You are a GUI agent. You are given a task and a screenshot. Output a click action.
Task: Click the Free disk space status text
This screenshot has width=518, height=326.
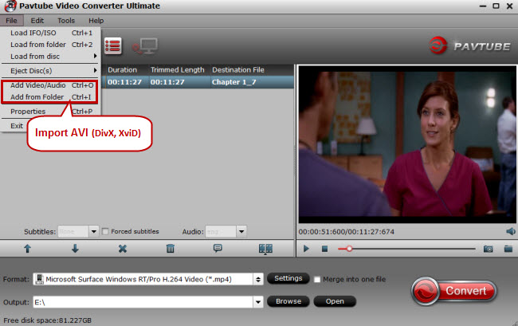tap(47, 320)
